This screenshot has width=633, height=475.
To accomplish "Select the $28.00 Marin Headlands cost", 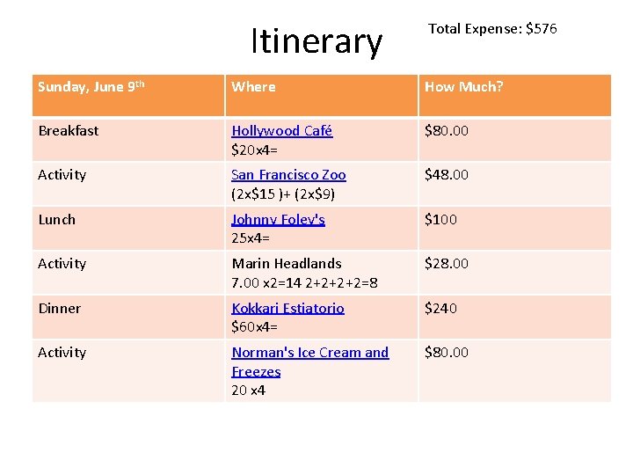I will click(x=446, y=264).
